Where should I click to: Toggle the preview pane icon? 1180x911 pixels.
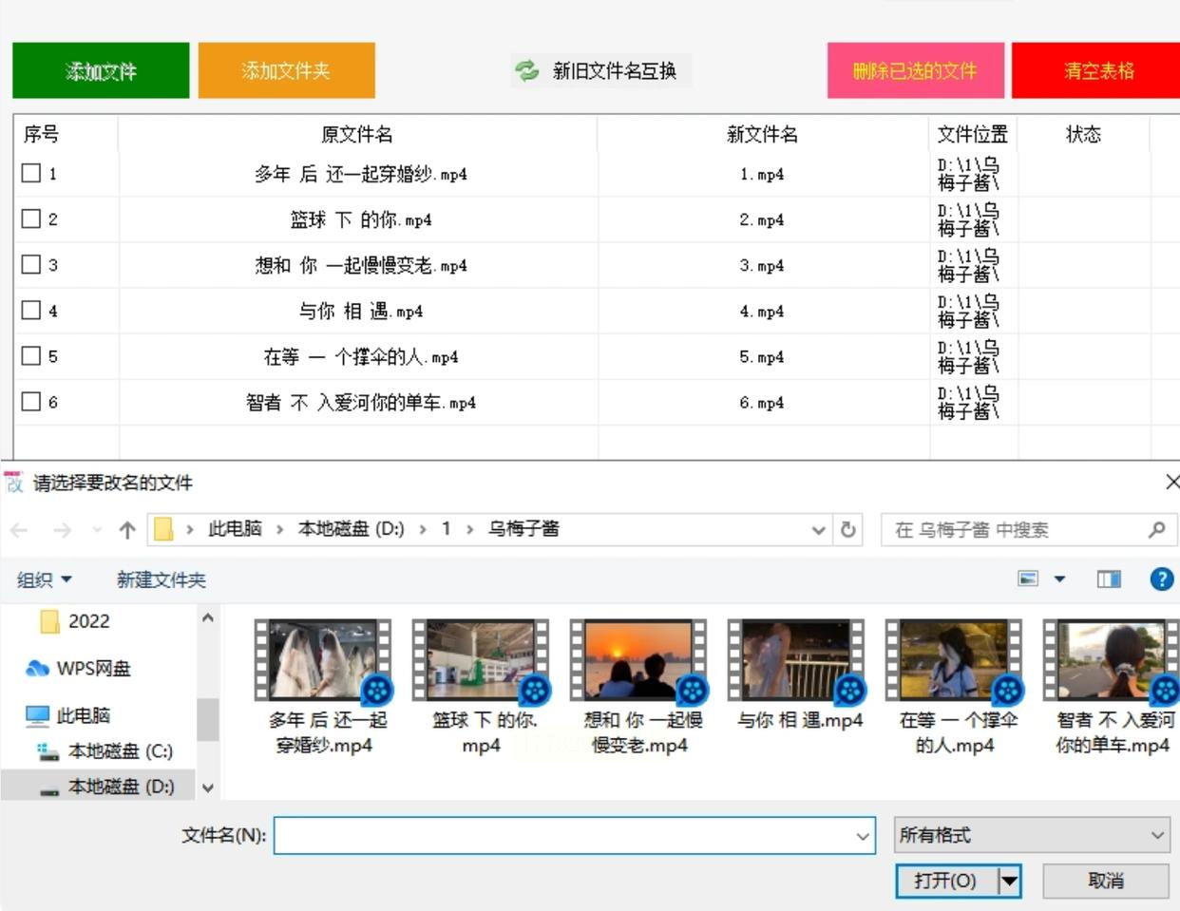[1109, 579]
